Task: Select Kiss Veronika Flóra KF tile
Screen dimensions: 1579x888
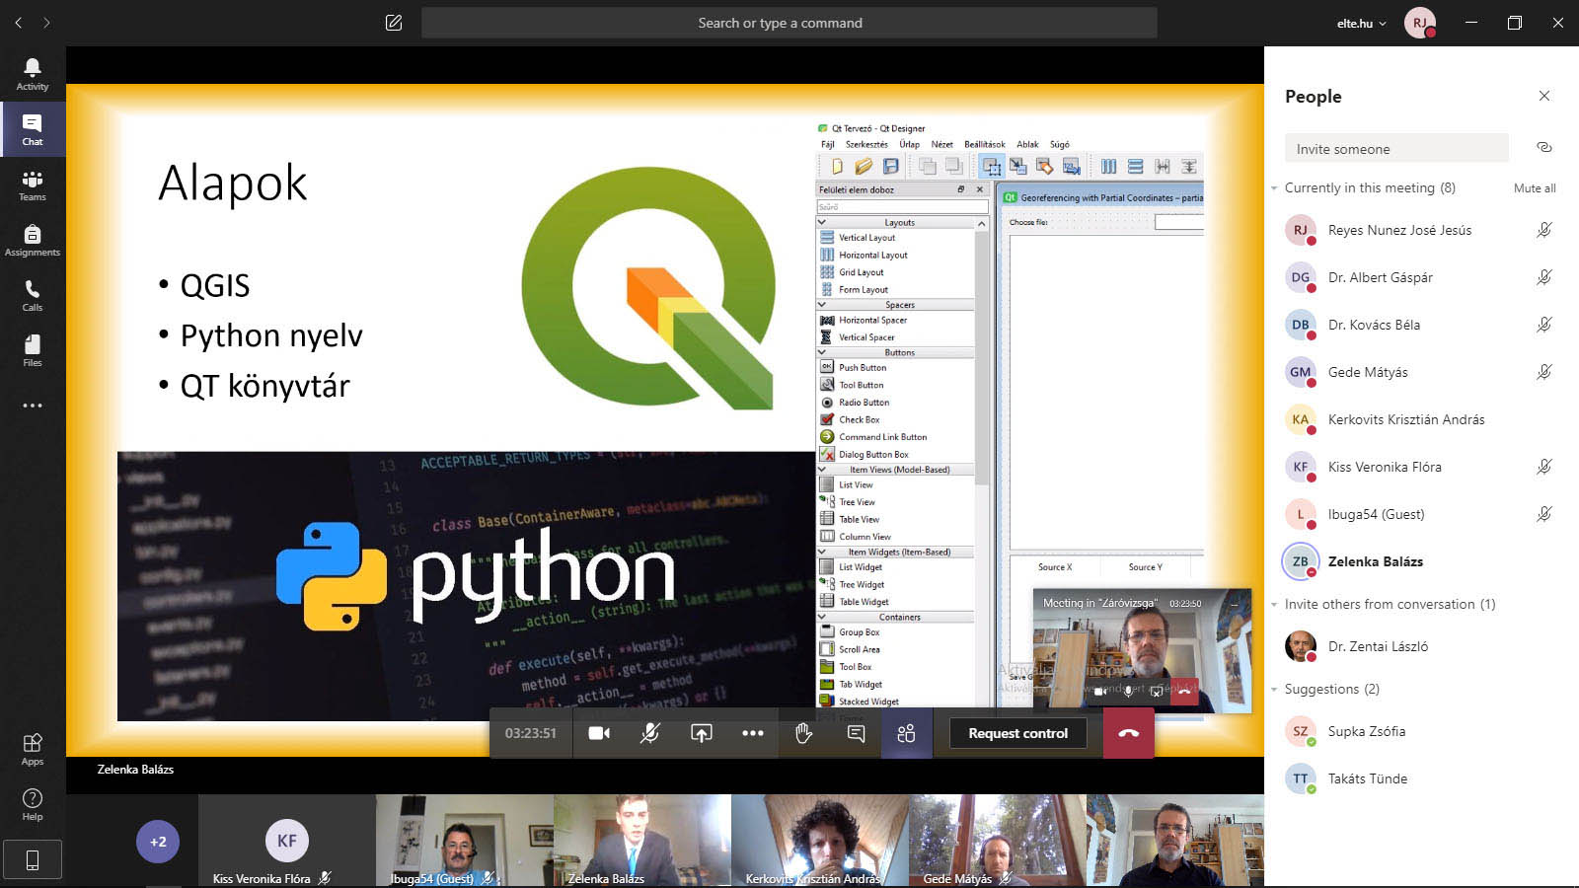Action: point(287,841)
